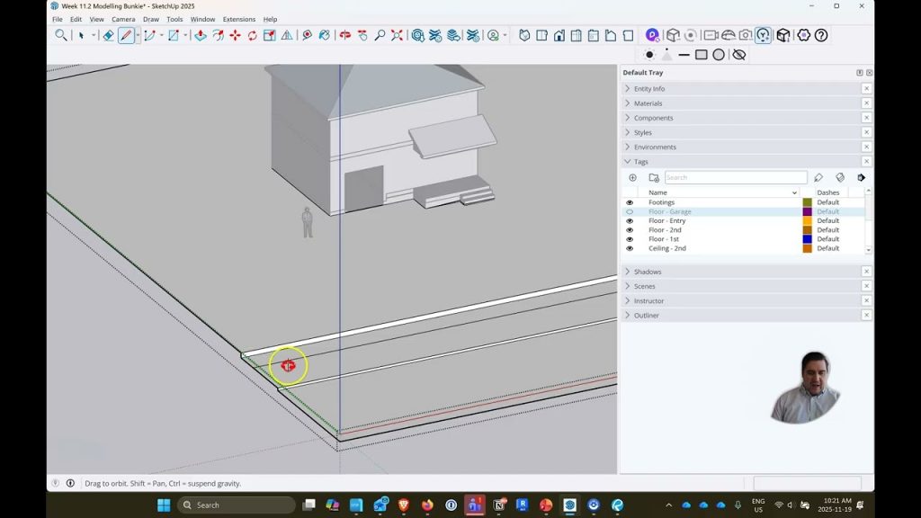Image resolution: width=921 pixels, height=518 pixels.
Task: Select the Move tool with red arrows
Action: (x=235, y=35)
